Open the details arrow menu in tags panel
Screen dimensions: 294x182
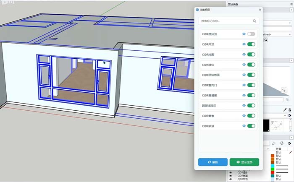289,143
